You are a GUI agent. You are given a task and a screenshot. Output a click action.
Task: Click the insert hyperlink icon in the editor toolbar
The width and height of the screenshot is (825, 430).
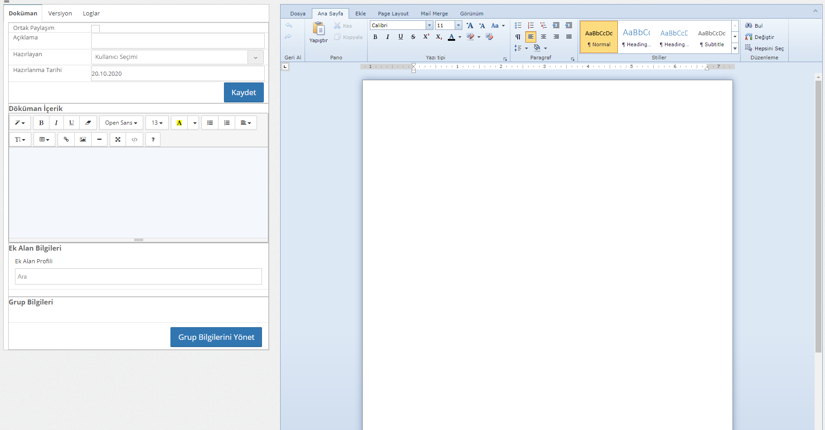[x=66, y=140]
